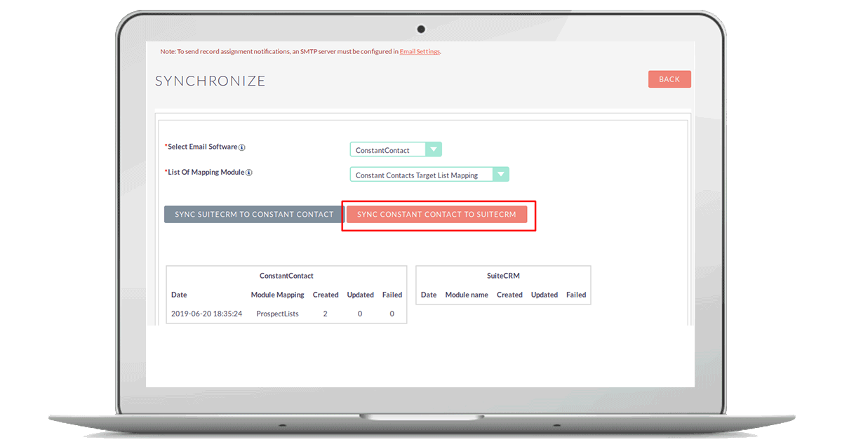The height and width of the screenshot is (442, 842).
Task: Click the Created header in ConstantContact table
Action: [x=326, y=295]
